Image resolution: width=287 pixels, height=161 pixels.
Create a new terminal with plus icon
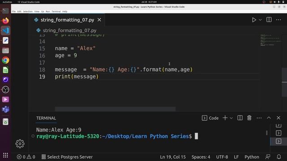click(225, 118)
